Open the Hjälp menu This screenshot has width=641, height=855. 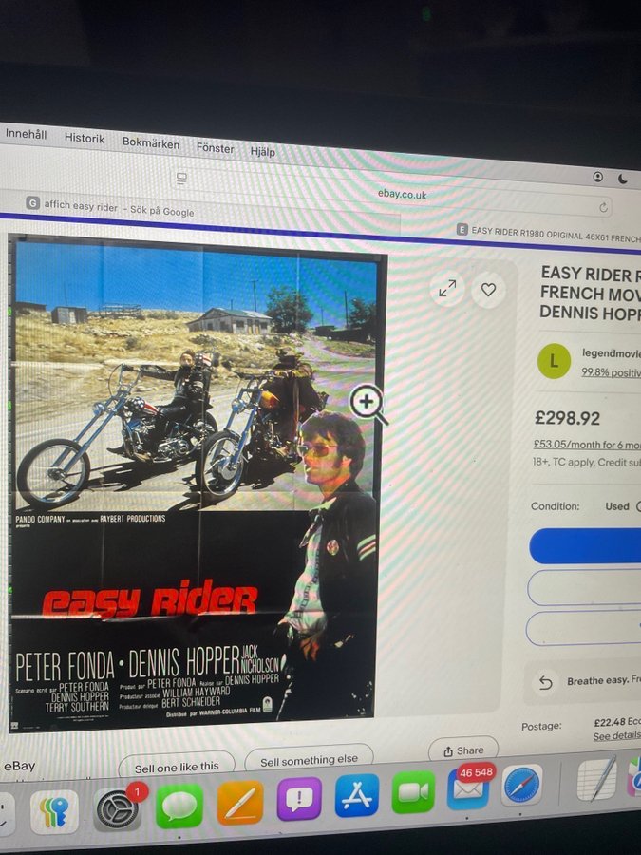[263, 152]
